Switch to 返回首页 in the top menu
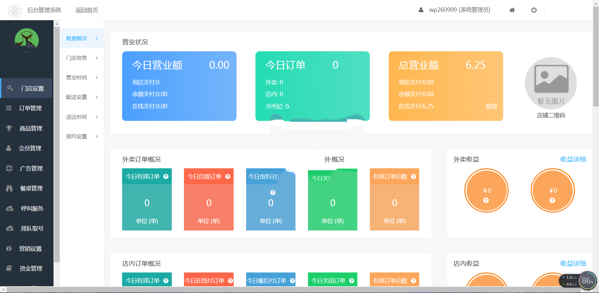This screenshot has width=599, height=293. coord(87,10)
